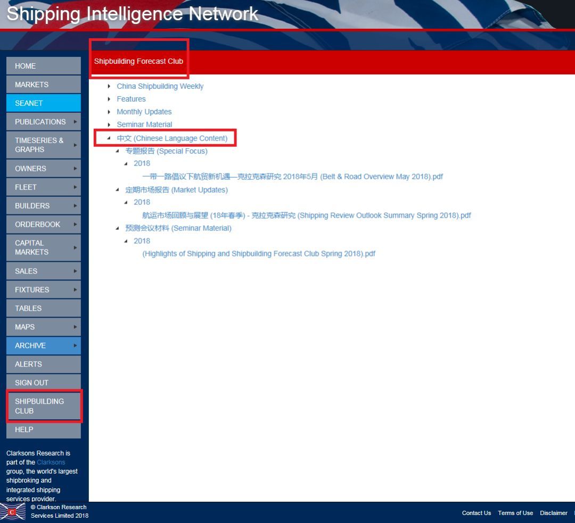Screen dimensions: 575x523
Task: Open the Monthly Updates folder
Action: (144, 112)
